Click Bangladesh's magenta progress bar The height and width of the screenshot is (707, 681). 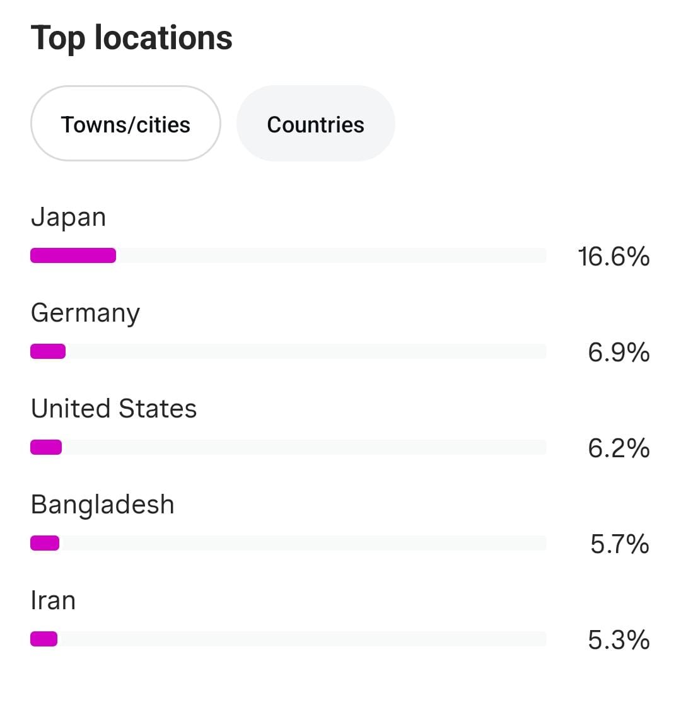point(45,543)
